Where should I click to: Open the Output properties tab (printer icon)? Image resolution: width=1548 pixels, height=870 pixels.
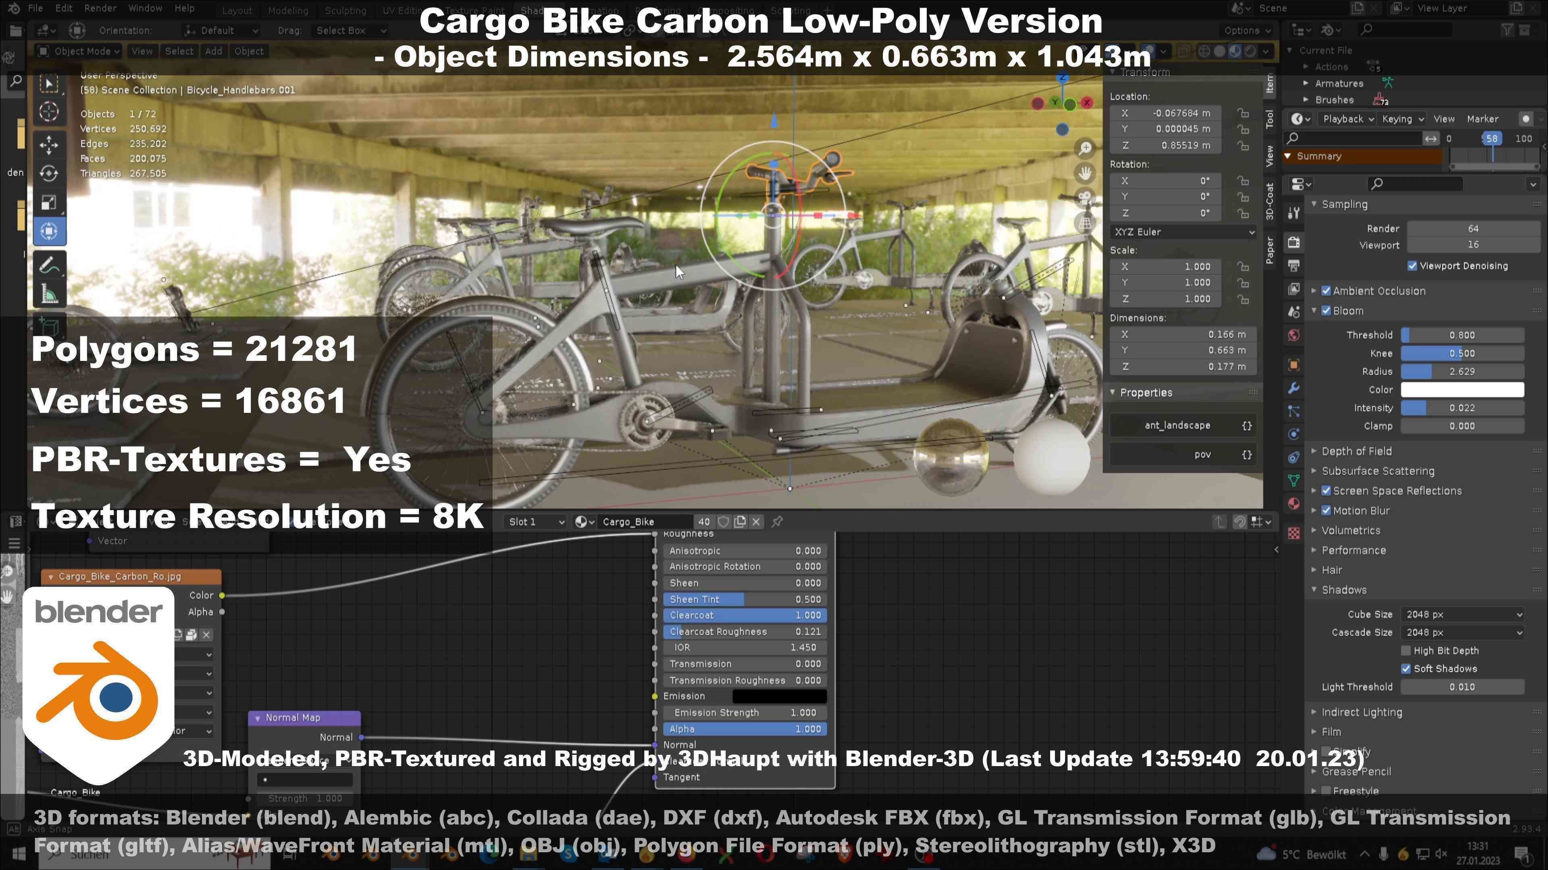pyautogui.click(x=1294, y=265)
